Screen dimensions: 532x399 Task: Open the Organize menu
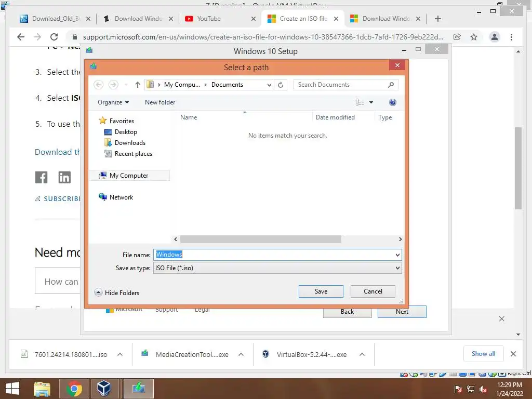[x=113, y=102]
